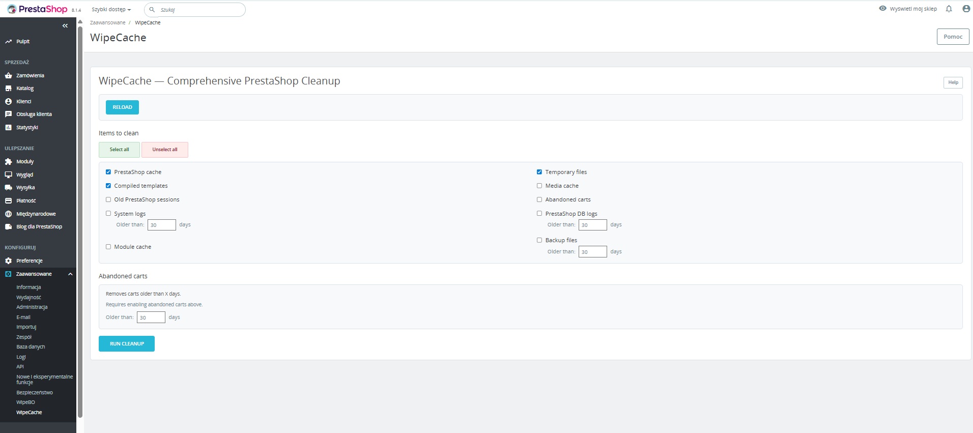Click the Moduły puzzle icon
973x433 pixels.
(8, 162)
